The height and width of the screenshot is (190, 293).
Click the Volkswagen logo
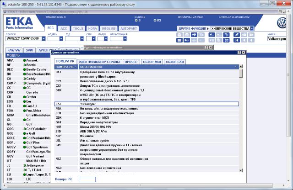click(282, 23)
